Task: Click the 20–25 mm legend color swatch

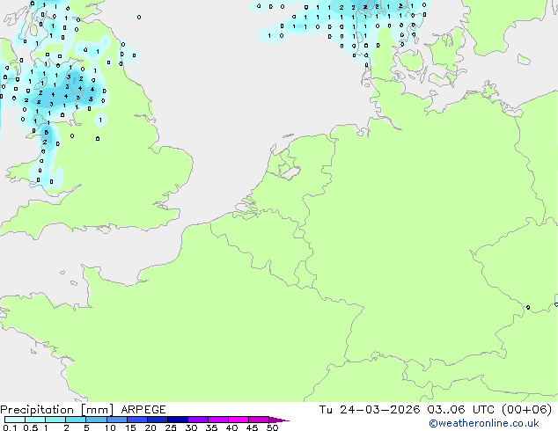Action: point(158,420)
